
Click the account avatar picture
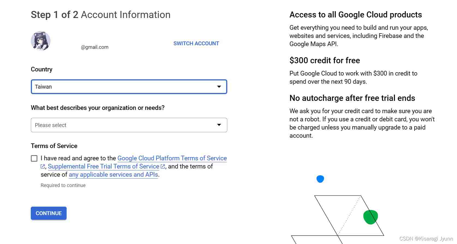tap(41, 41)
